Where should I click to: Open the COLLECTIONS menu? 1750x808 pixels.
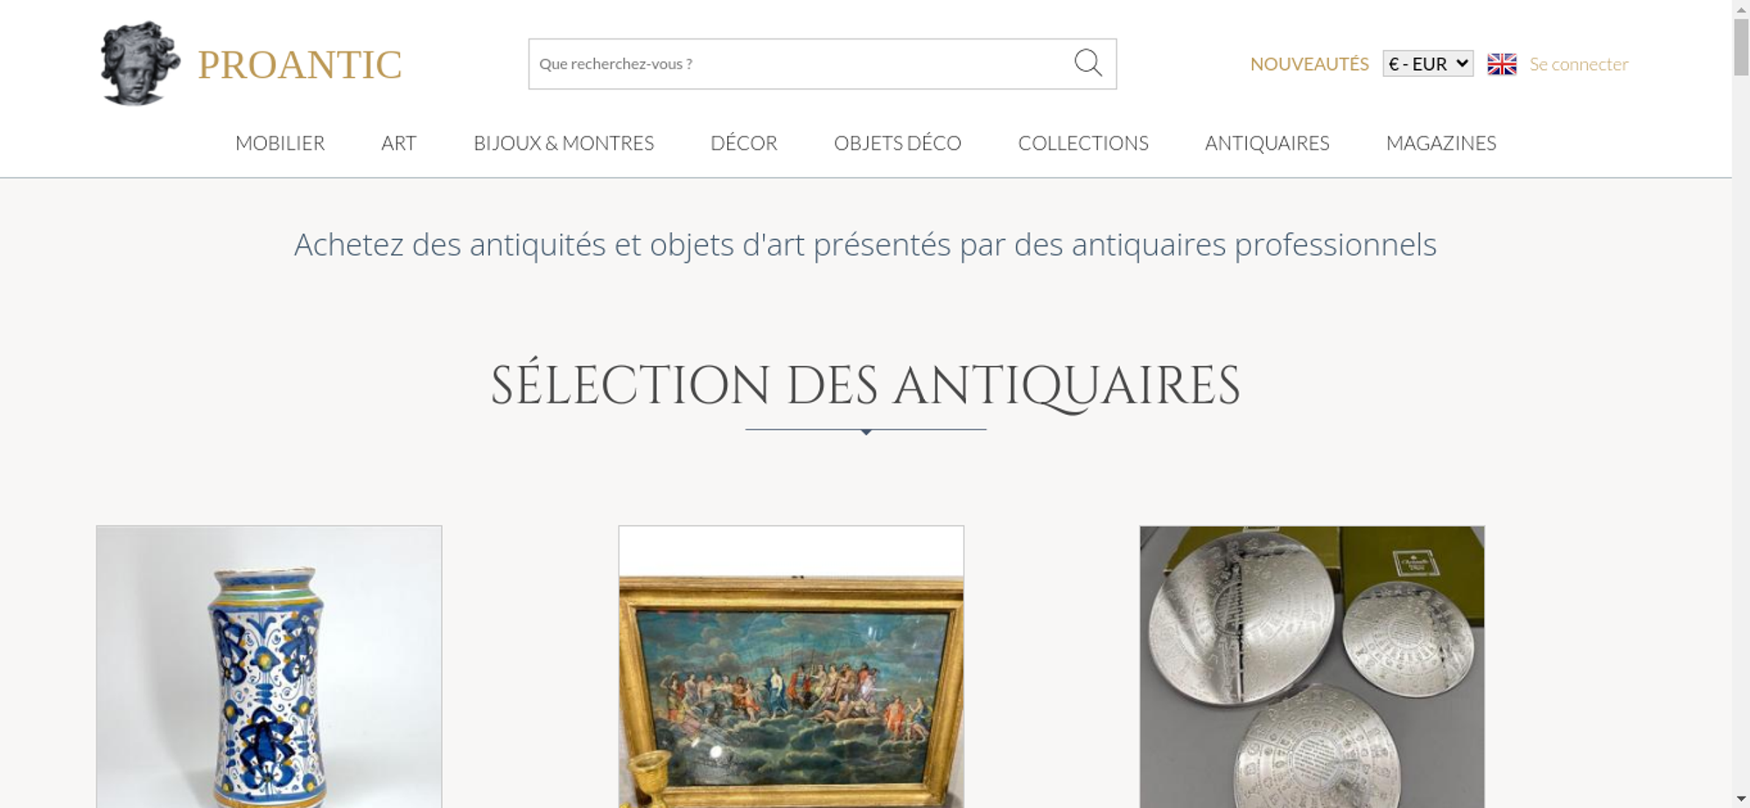pos(1083,143)
